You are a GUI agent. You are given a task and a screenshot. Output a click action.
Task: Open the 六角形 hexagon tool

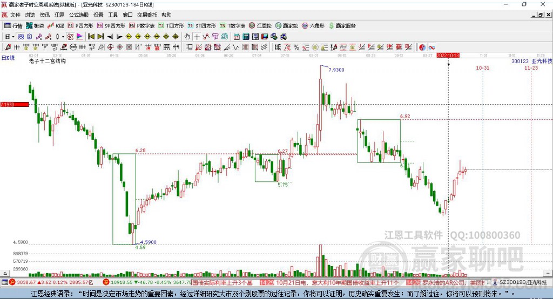coord(313,26)
